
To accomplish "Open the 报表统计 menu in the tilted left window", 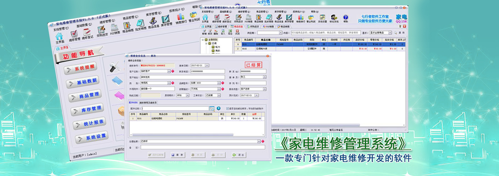I will pyautogui.click(x=176, y=10).
